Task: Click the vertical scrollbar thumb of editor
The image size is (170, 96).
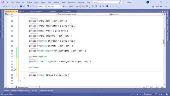Action: pos(164,38)
